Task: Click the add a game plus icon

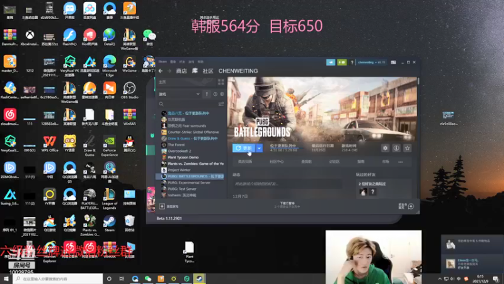Action: 162,206
